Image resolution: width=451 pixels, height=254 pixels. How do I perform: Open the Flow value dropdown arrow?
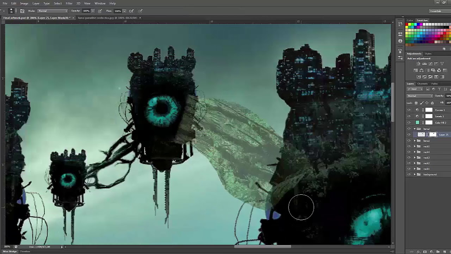pos(124,11)
